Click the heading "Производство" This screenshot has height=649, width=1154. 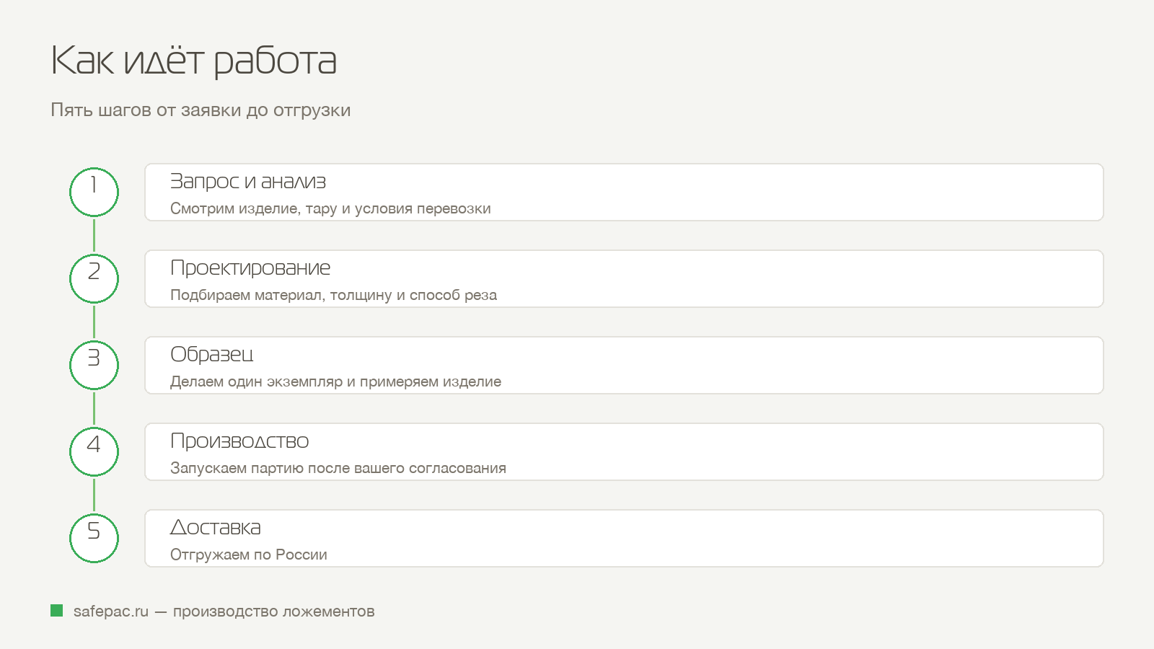point(239,441)
